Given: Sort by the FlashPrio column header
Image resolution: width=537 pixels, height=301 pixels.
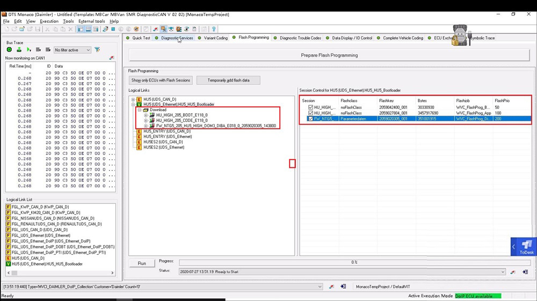Looking at the screenshot, I should pos(502,100).
